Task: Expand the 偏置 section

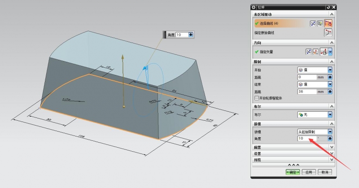Action: tap(331, 147)
